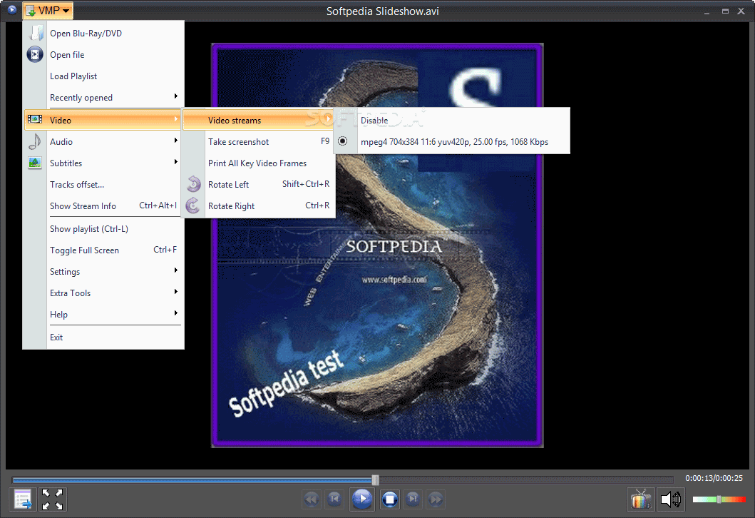
Task: Click the playlist panel icon in bottom toolbar
Action: [23, 499]
